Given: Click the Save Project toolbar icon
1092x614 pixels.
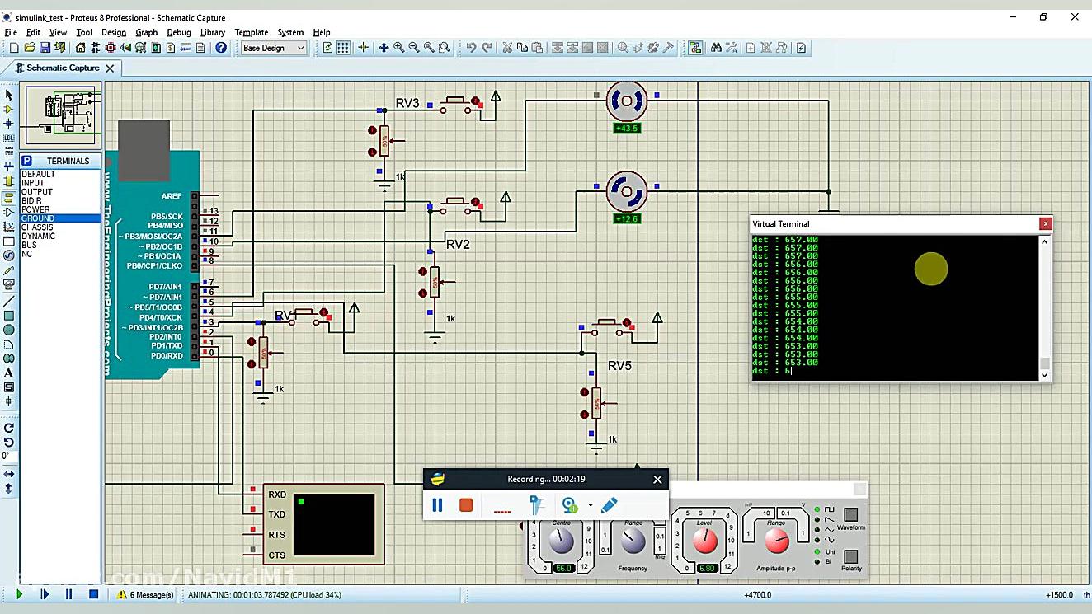Looking at the screenshot, I should (x=45, y=48).
